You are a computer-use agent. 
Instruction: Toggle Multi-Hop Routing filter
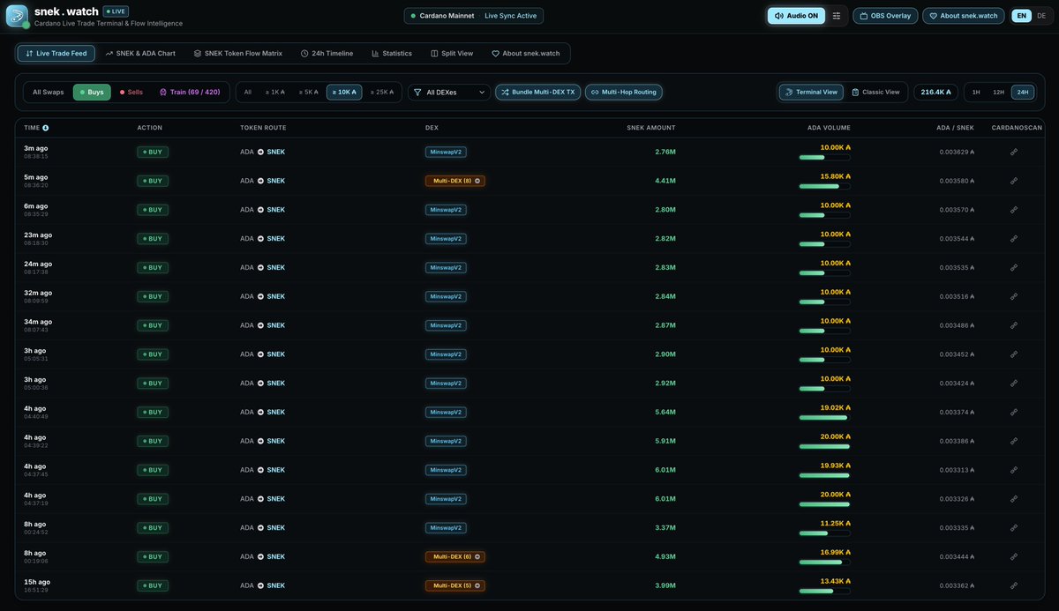tap(624, 92)
